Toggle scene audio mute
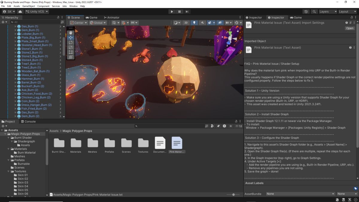The image size is (359, 202). (203, 23)
